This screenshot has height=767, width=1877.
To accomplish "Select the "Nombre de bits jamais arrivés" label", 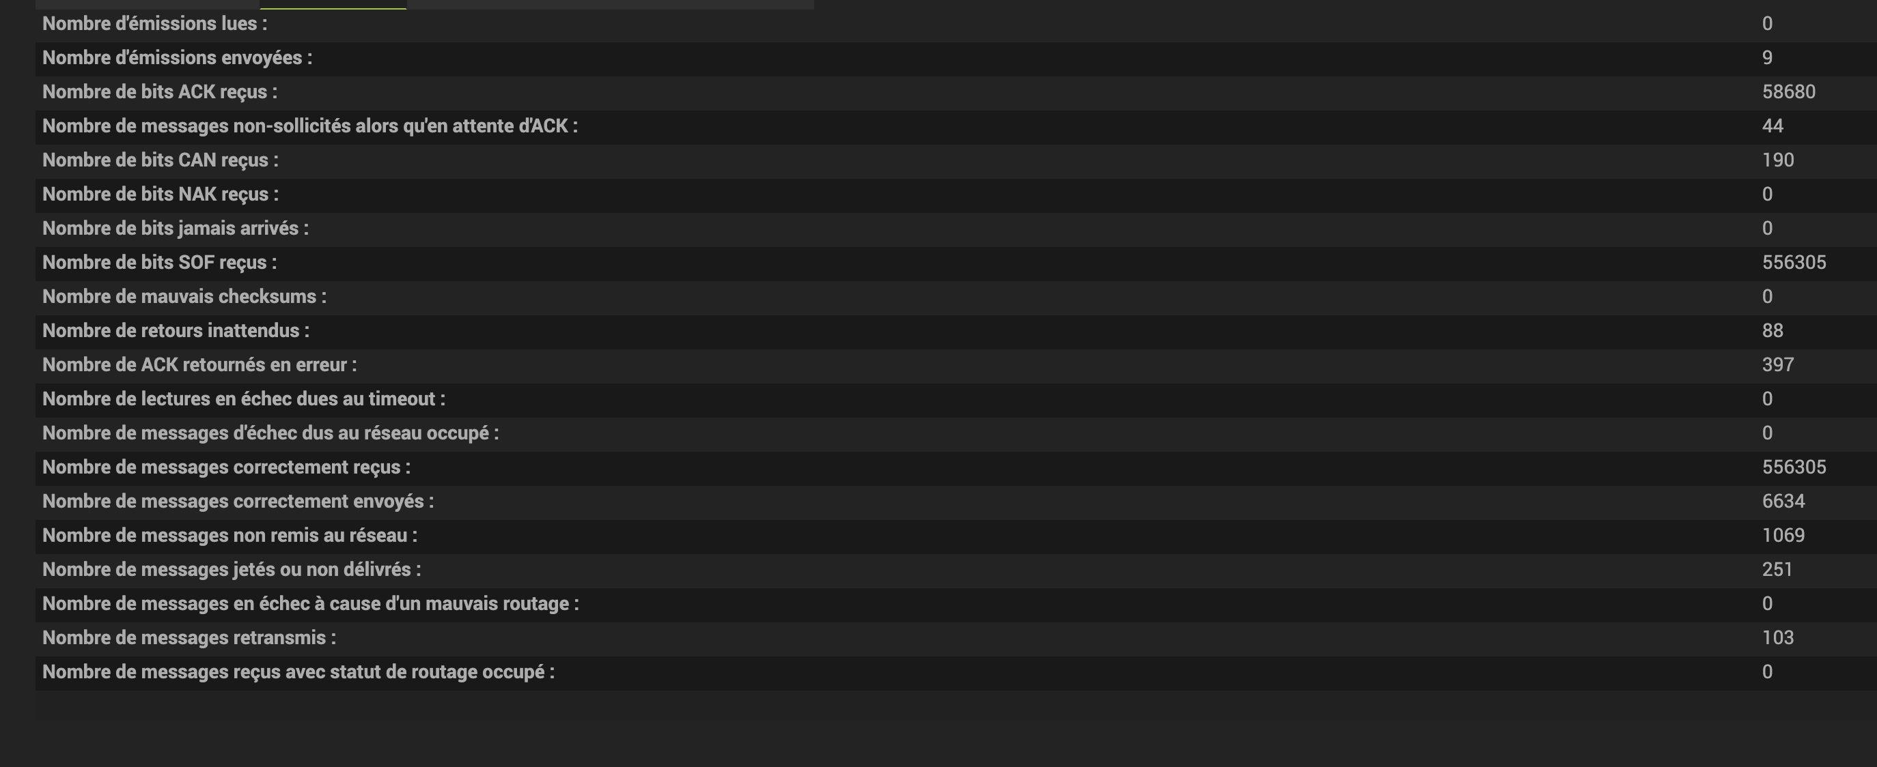I will (x=176, y=229).
